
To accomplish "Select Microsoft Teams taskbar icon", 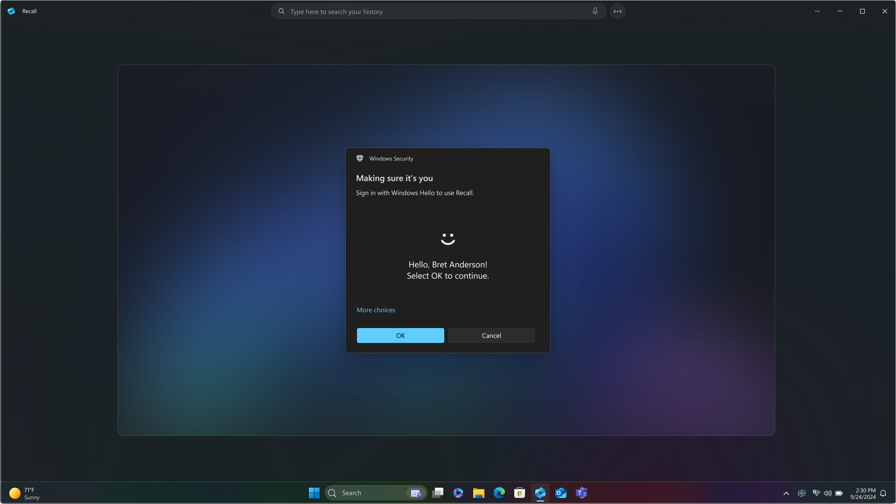I will [x=581, y=493].
